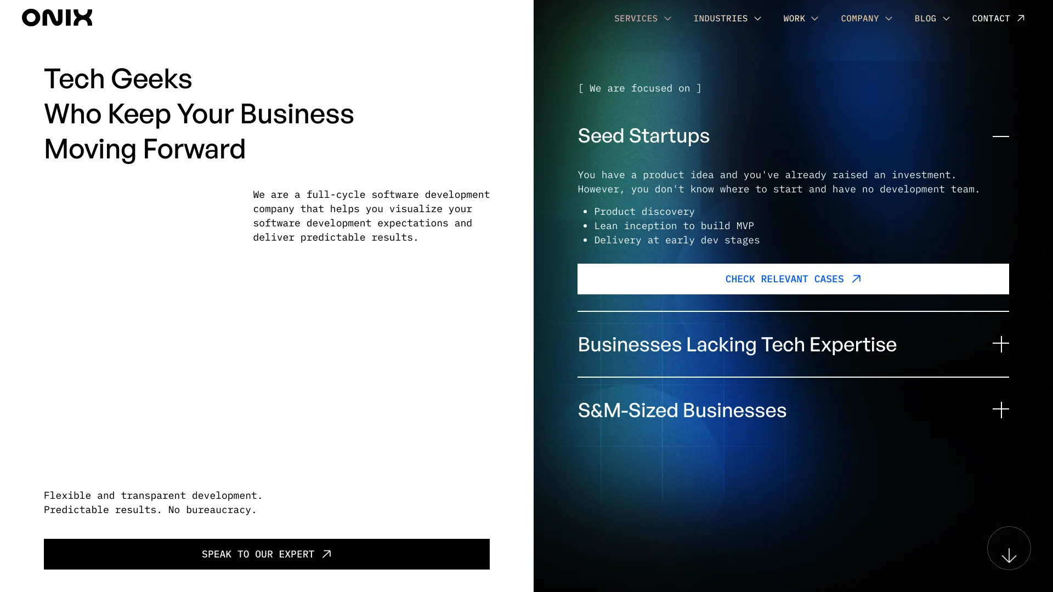Viewport: 1053px width, 592px height.
Task: Select CONTACT from the navigation menu
Action: pos(998,18)
